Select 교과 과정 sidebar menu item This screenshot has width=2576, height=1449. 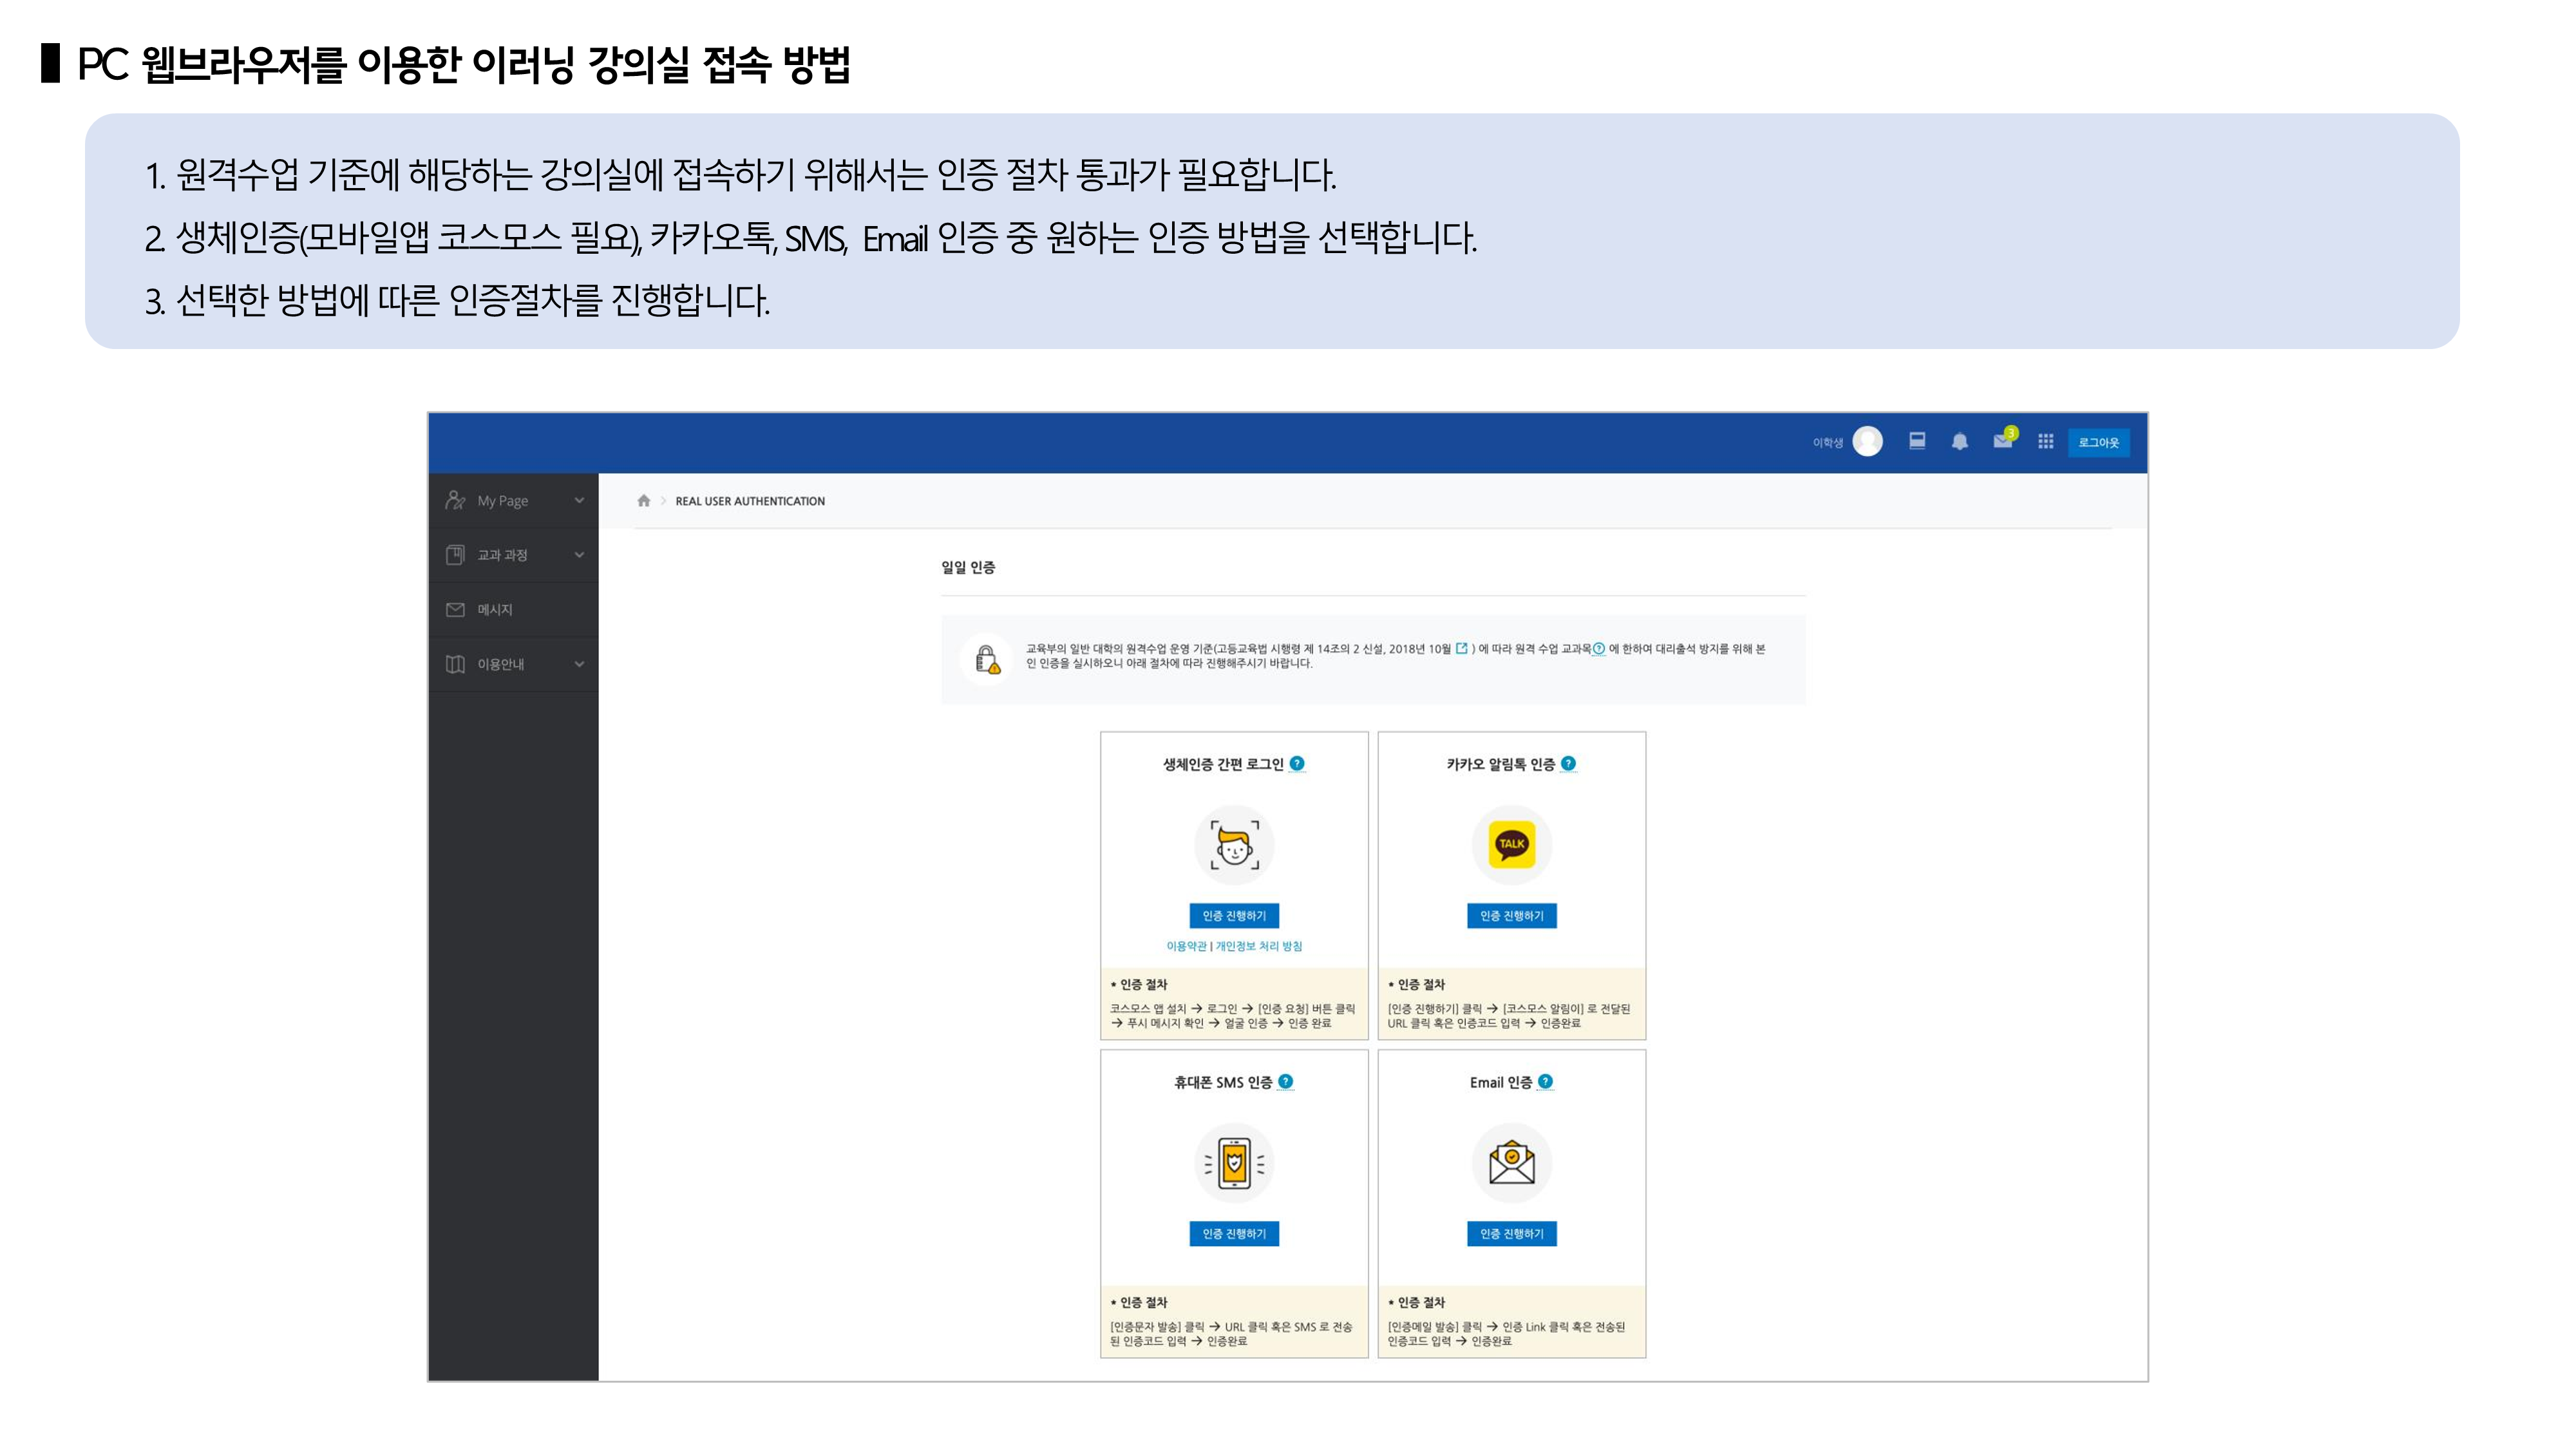pyautogui.click(x=501, y=555)
